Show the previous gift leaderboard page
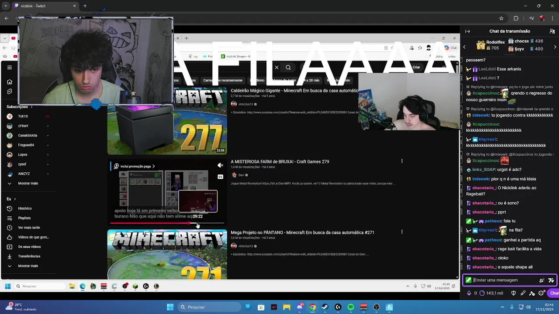Image resolution: width=559 pixels, height=314 pixels. (464, 47)
